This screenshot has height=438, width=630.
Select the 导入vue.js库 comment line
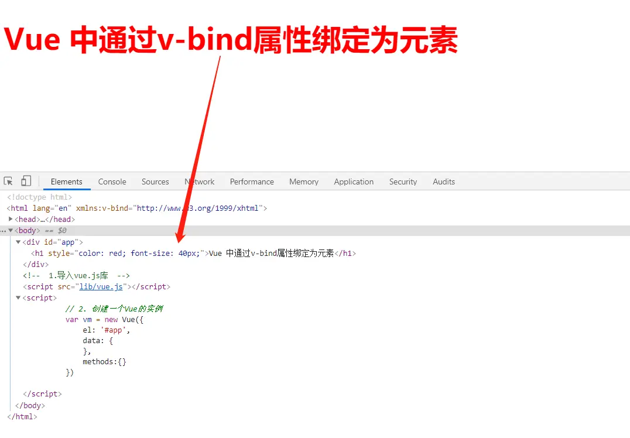(x=76, y=276)
